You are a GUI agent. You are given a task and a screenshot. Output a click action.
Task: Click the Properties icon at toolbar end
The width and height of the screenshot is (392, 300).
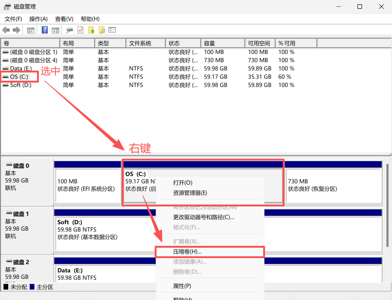point(112,30)
